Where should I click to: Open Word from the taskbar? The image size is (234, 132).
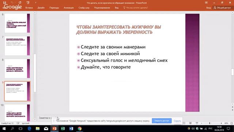coord(71,129)
